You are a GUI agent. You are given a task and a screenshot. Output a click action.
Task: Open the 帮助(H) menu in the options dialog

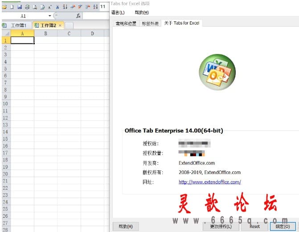coord(142,12)
